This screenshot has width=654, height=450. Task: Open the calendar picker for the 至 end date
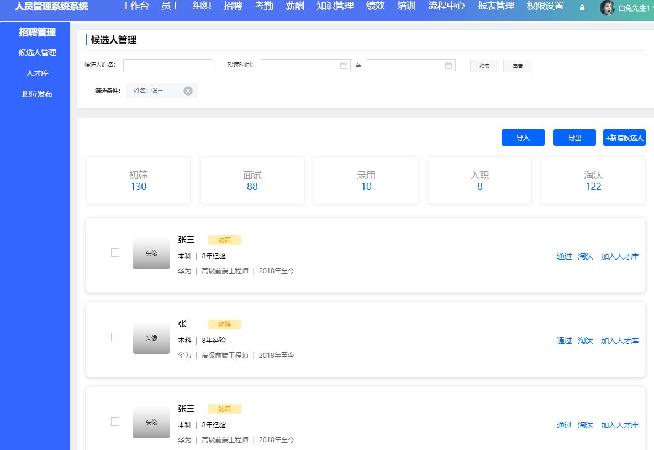pyautogui.click(x=449, y=65)
